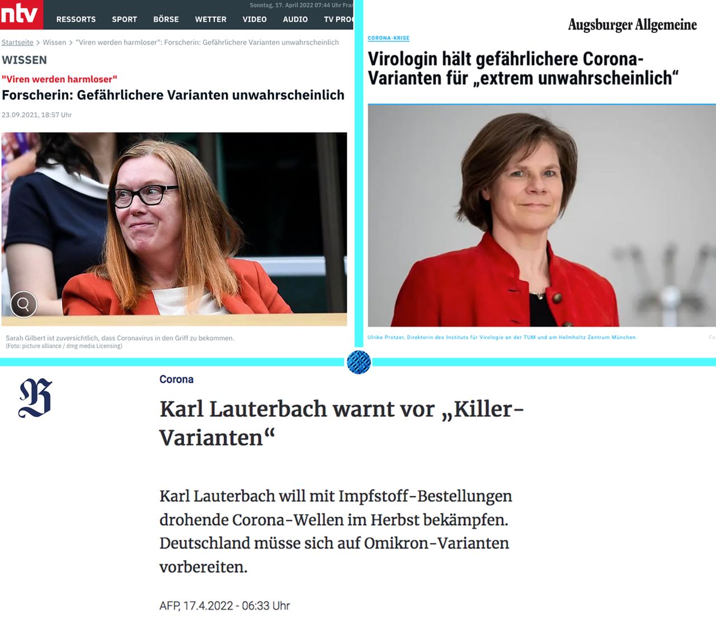Screen dimensions: 716x627
Task: Open the Sarah Gilbert photo
Action: [174, 229]
